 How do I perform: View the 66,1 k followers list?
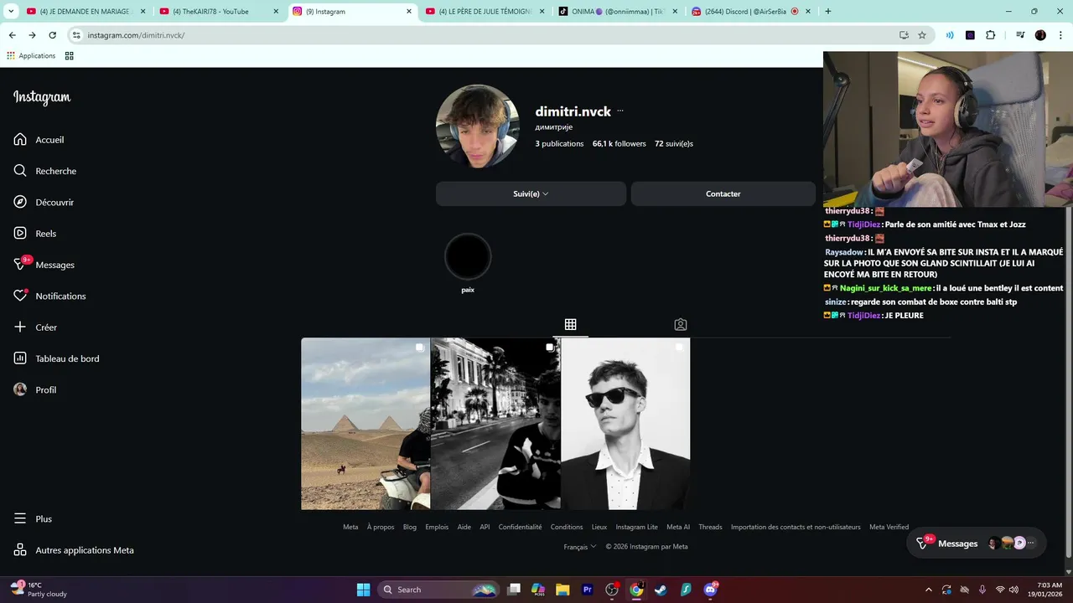619,144
